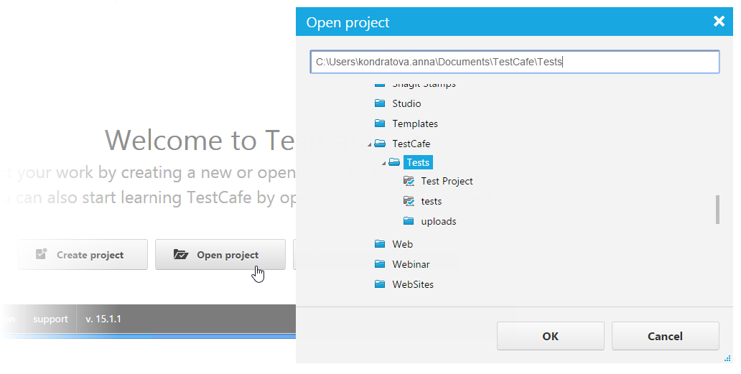Select the TestCafe folder label

(x=411, y=144)
